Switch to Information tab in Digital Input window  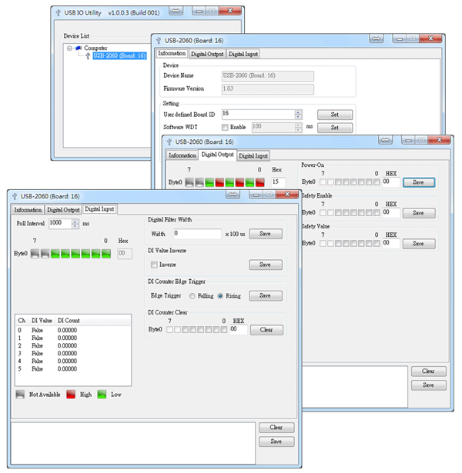click(28, 210)
